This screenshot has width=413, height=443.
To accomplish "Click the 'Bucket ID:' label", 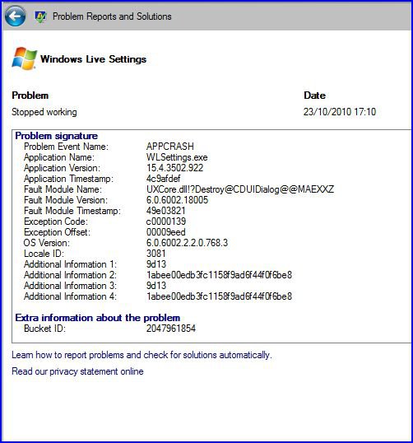I will 44,329.
